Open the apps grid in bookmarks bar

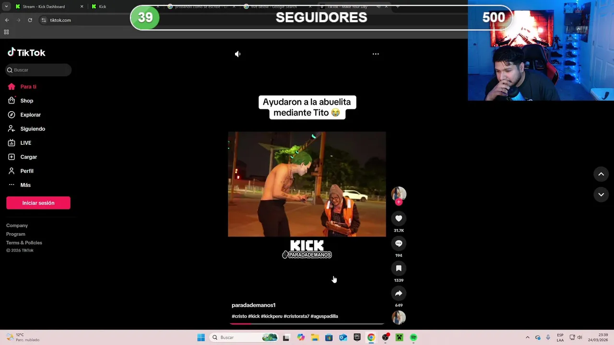pyautogui.click(x=6, y=32)
